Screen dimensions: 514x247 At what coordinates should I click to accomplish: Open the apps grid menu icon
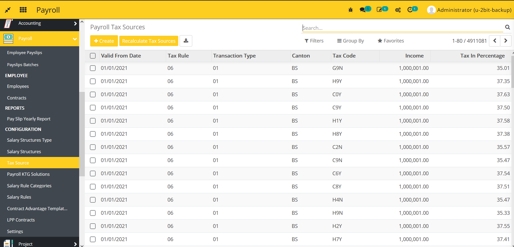tap(23, 10)
